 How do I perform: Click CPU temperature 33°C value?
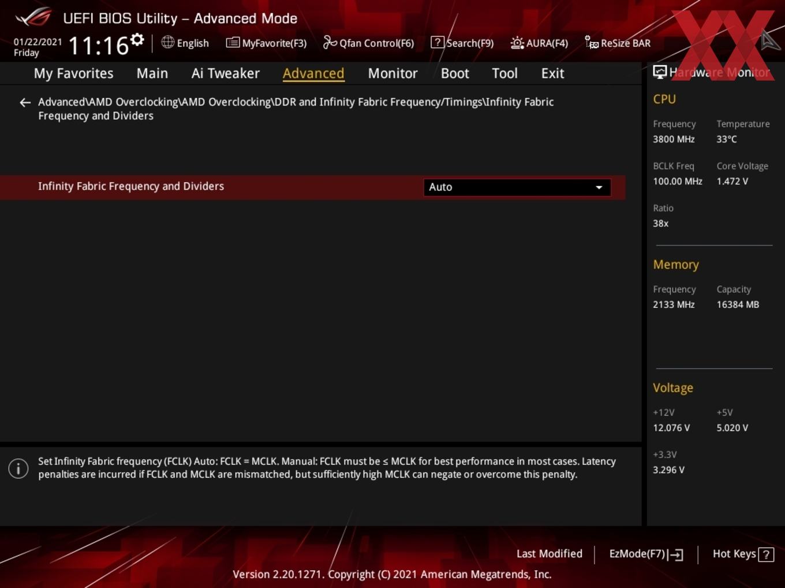(727, 140)
